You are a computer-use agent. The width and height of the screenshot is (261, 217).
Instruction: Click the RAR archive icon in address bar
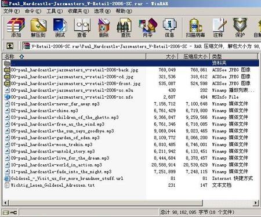[x=26, y=46]
